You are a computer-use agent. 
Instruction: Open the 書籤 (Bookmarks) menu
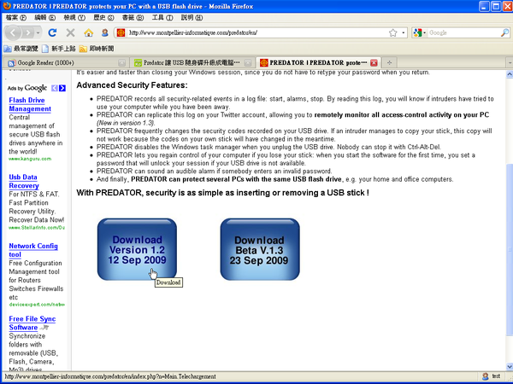pyautogui.click(x=133, y=17)
